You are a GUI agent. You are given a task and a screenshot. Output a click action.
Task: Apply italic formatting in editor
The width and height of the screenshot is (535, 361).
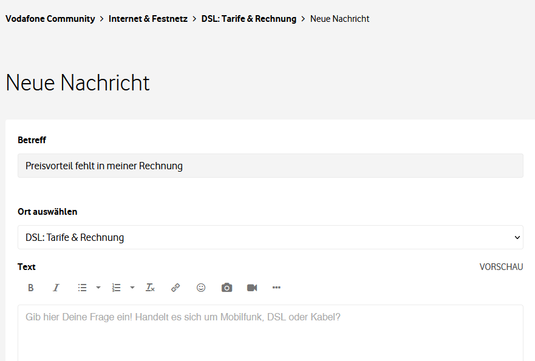click(56, 288)
